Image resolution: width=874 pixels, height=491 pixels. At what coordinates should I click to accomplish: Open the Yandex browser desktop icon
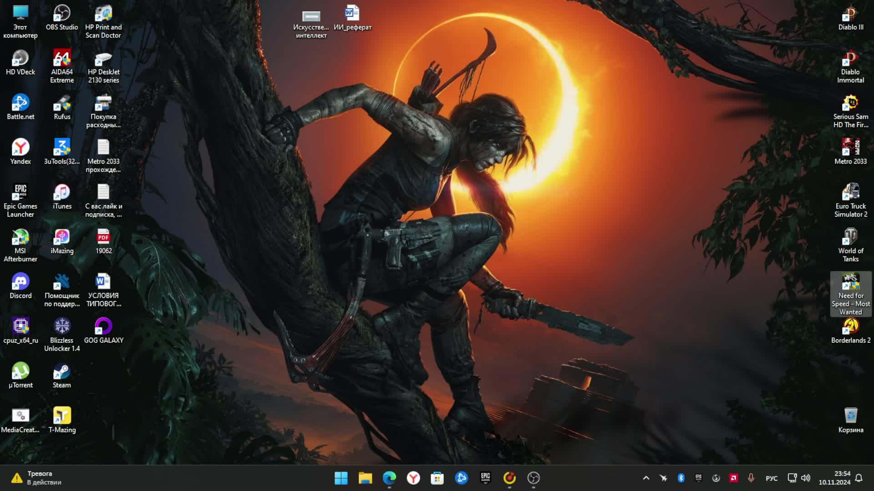point(20,152)
